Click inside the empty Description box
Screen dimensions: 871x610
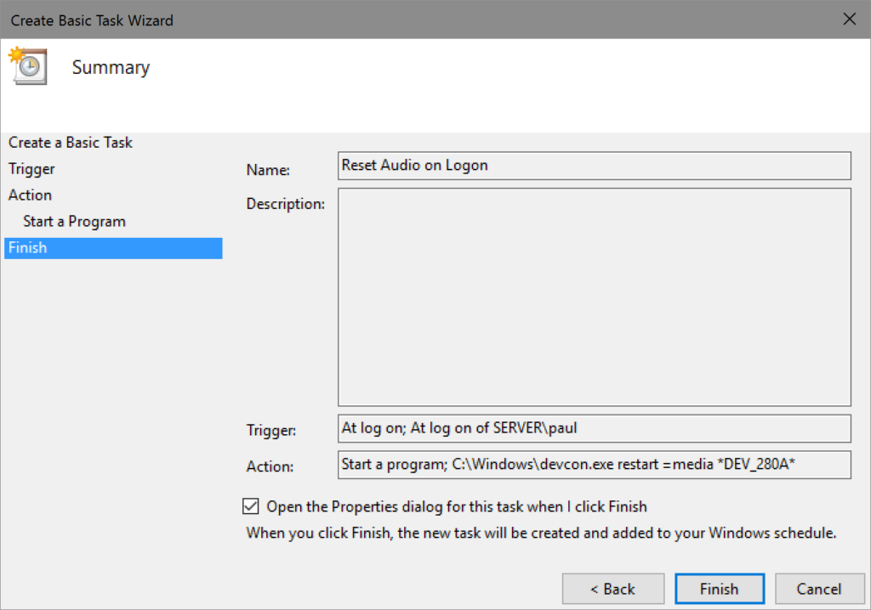(x=594, y=297)
